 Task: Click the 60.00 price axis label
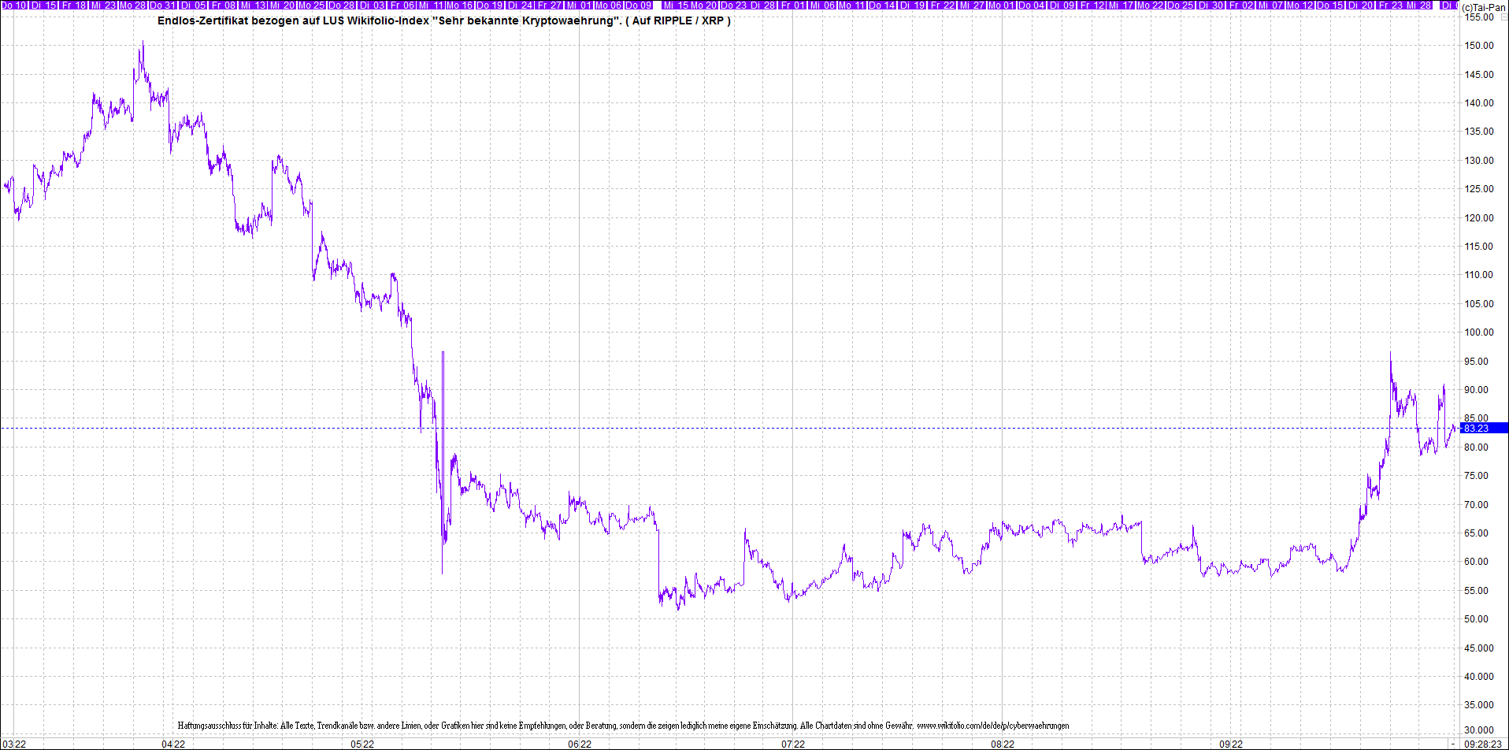[x=1476, y=562]
